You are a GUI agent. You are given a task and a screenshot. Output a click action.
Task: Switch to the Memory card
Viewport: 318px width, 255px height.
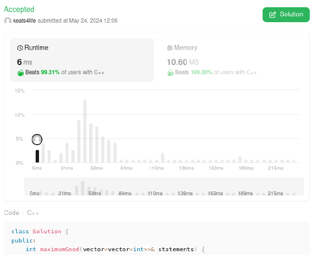pyautogui.click(x=231, y=60)
